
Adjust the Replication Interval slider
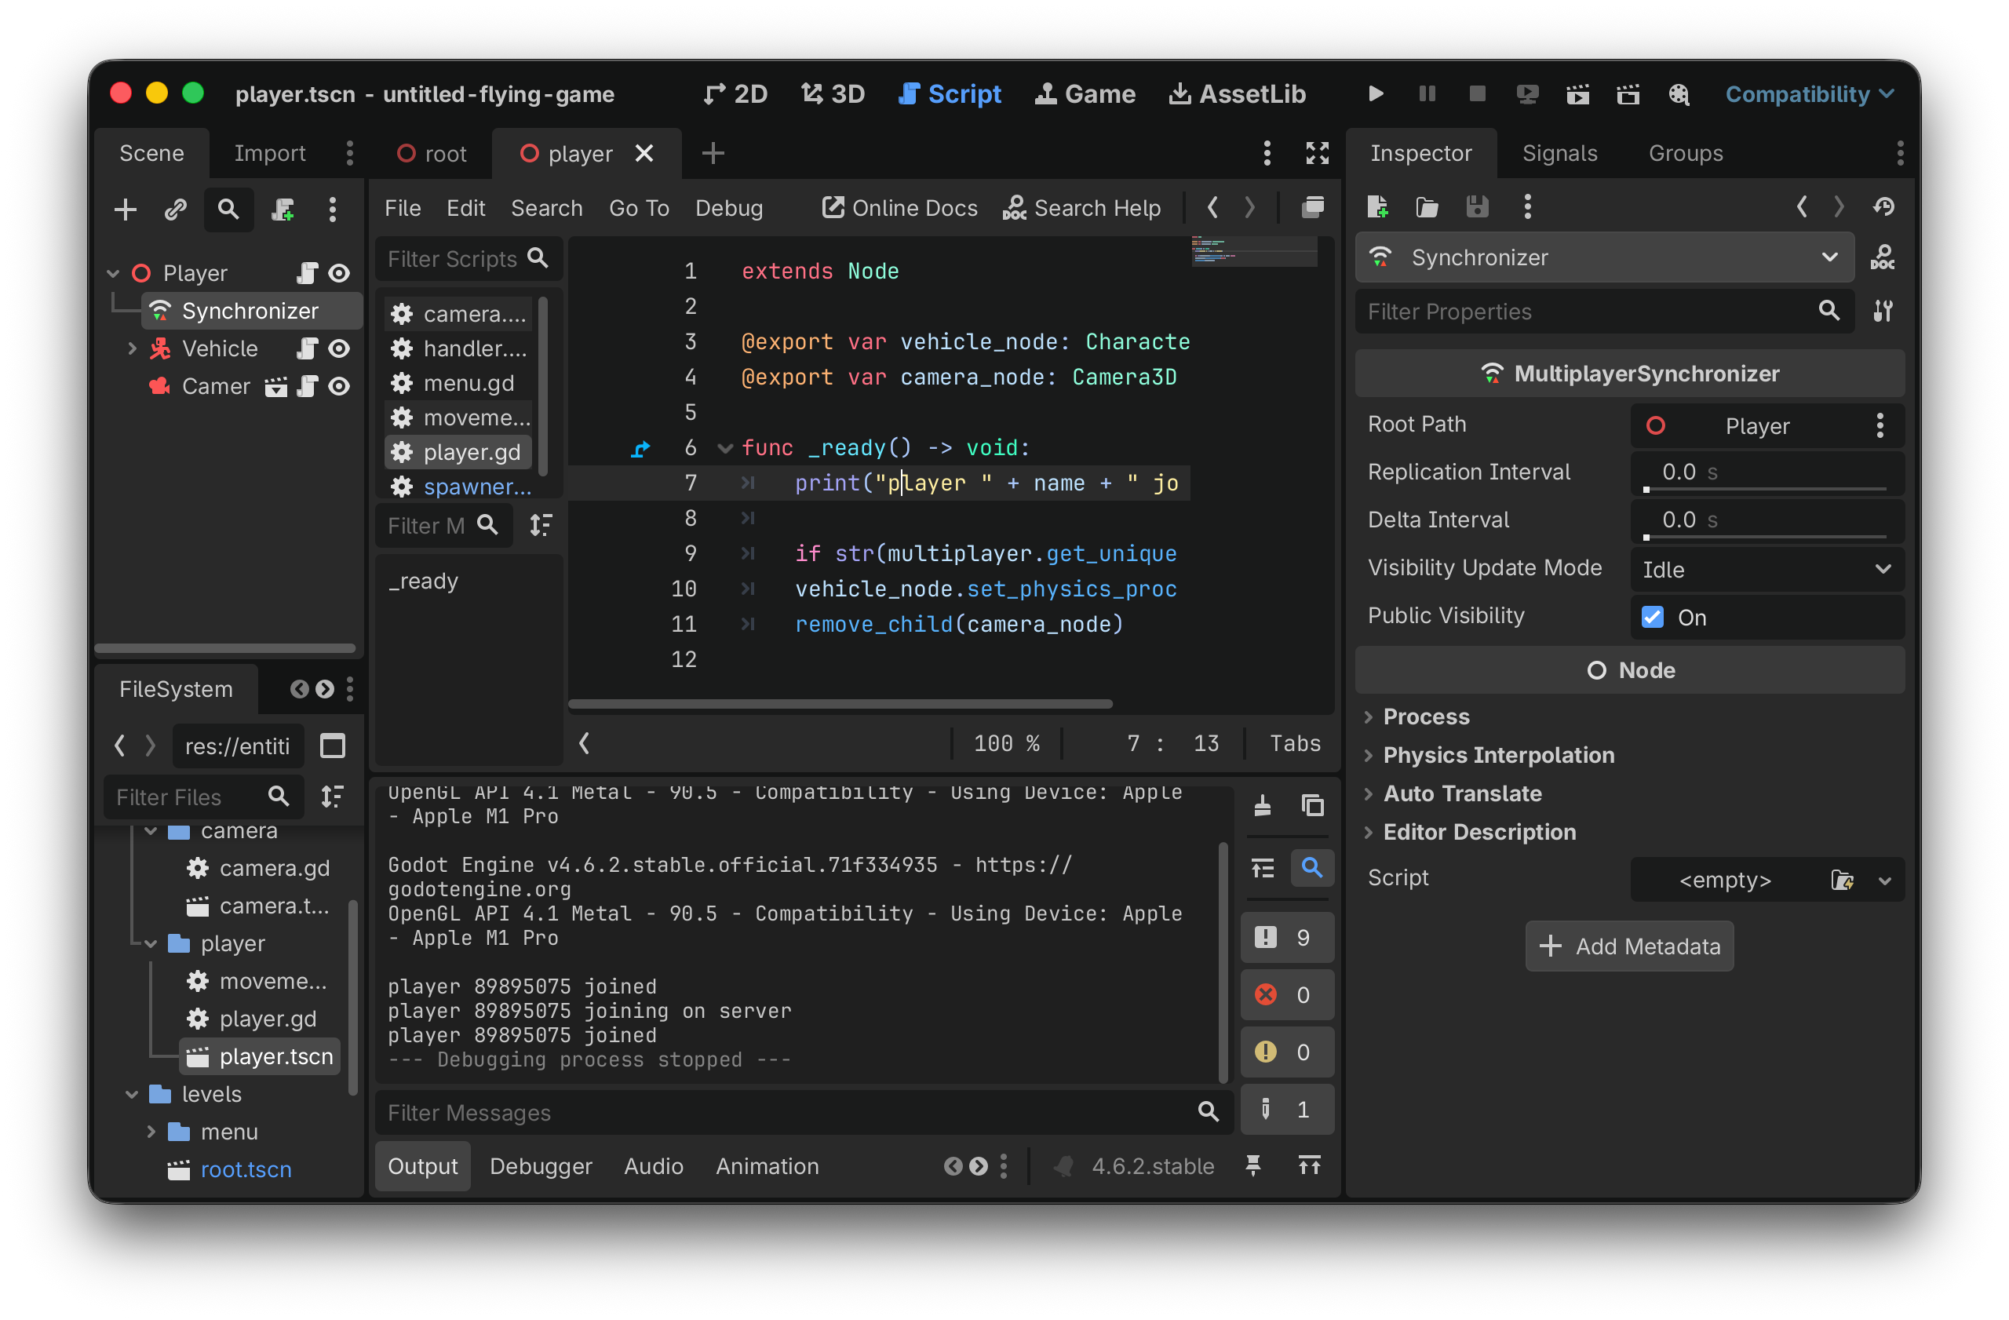tap(1767, 489)
